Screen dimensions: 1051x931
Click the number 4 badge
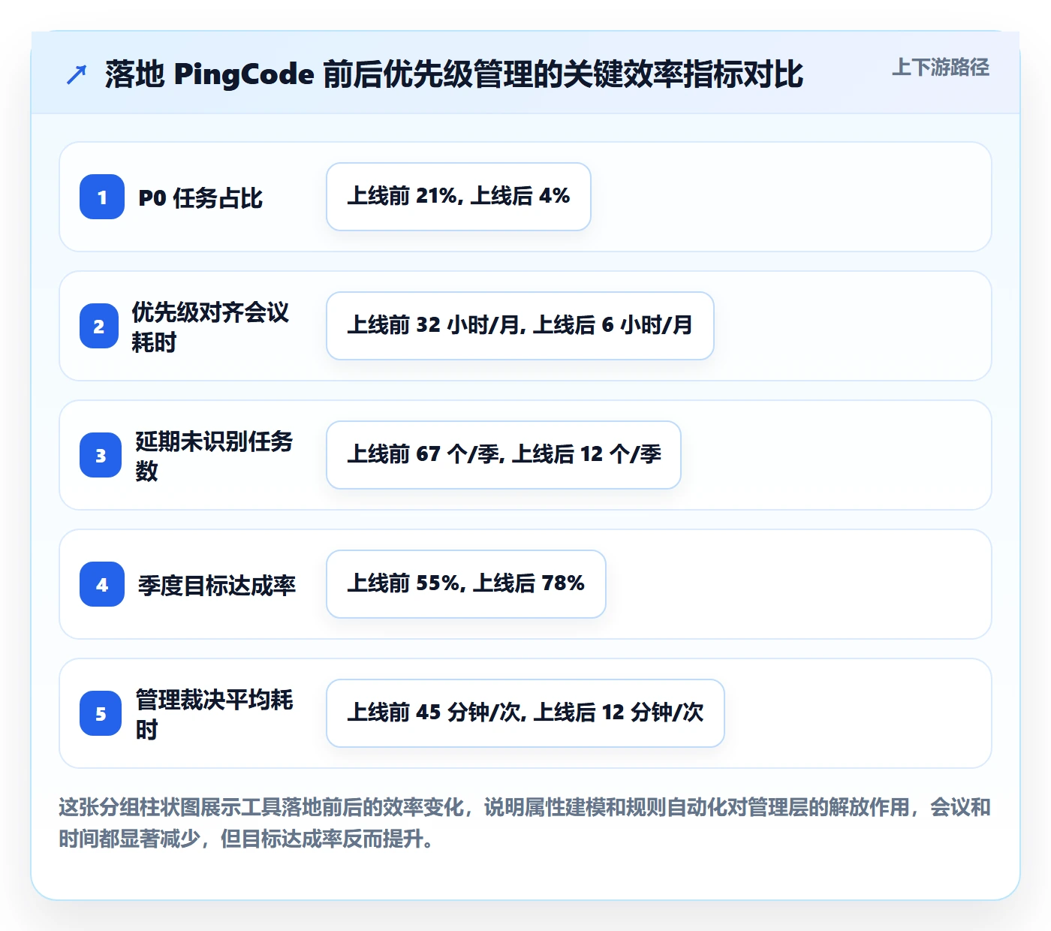click(x=102, y=584)
